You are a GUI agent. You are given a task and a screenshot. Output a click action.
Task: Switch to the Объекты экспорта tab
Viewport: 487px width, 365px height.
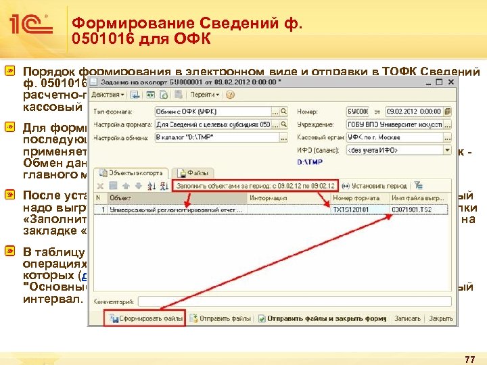(x=131, y=173)
